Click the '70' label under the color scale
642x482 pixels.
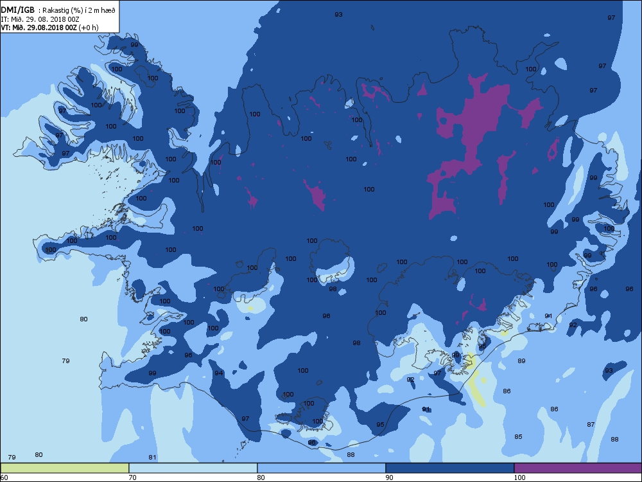coord(133,478)
